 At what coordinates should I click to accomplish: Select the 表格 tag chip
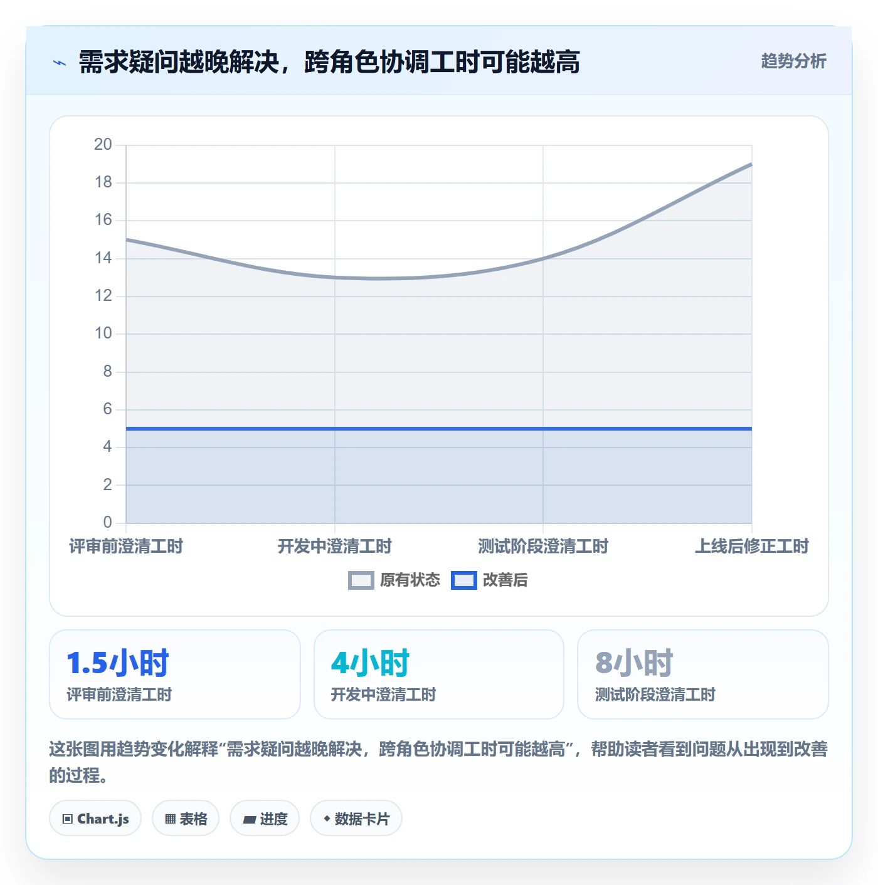click(186, 819)
